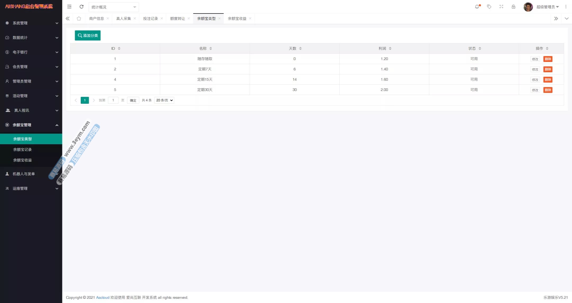This screenshot has width=572, height=303.
Task: Open the 20 条/页 page size dropdown
Action: pos(164,100)
